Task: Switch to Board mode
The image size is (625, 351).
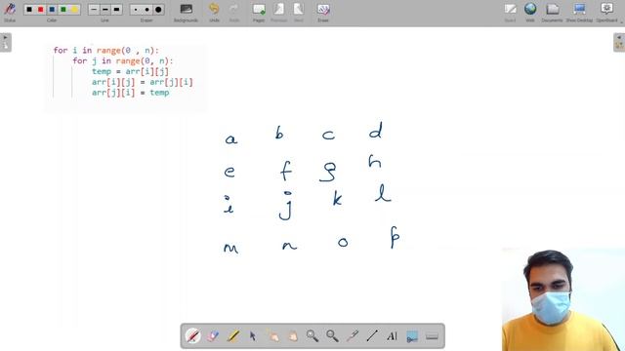Action: point(510,12)
